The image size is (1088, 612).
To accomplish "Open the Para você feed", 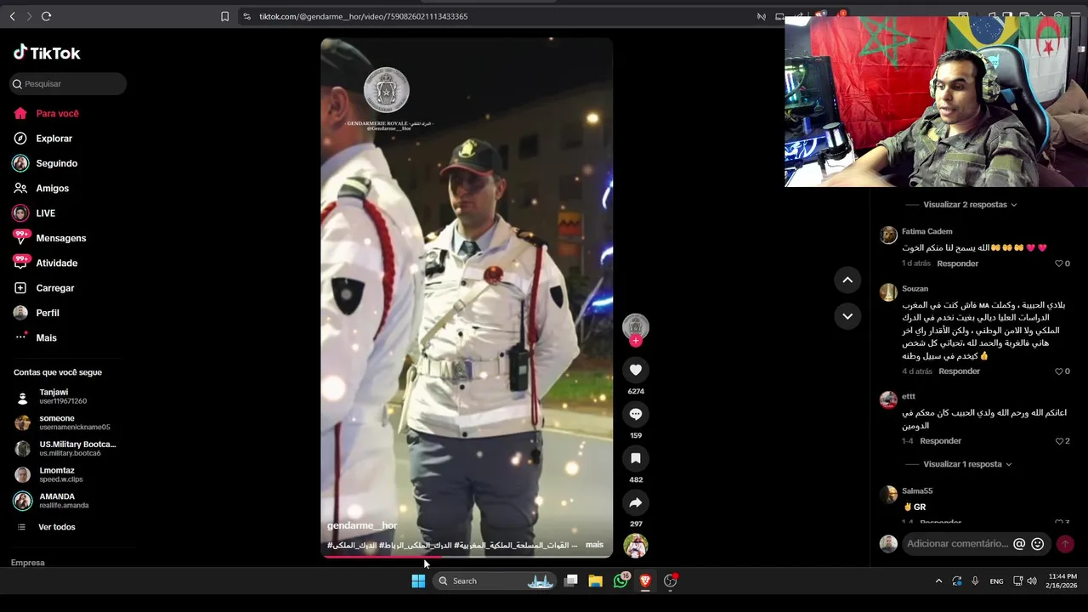I will tap(57, 113).
